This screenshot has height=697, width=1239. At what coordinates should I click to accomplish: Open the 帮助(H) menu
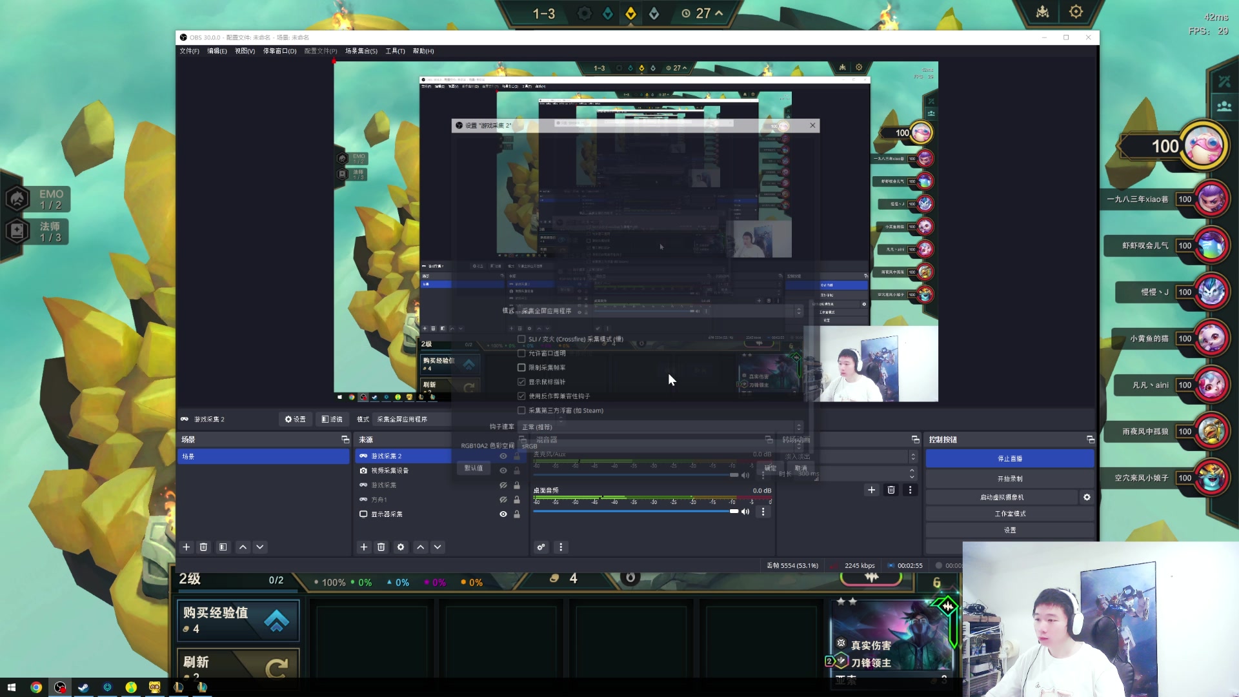point(423,51)
